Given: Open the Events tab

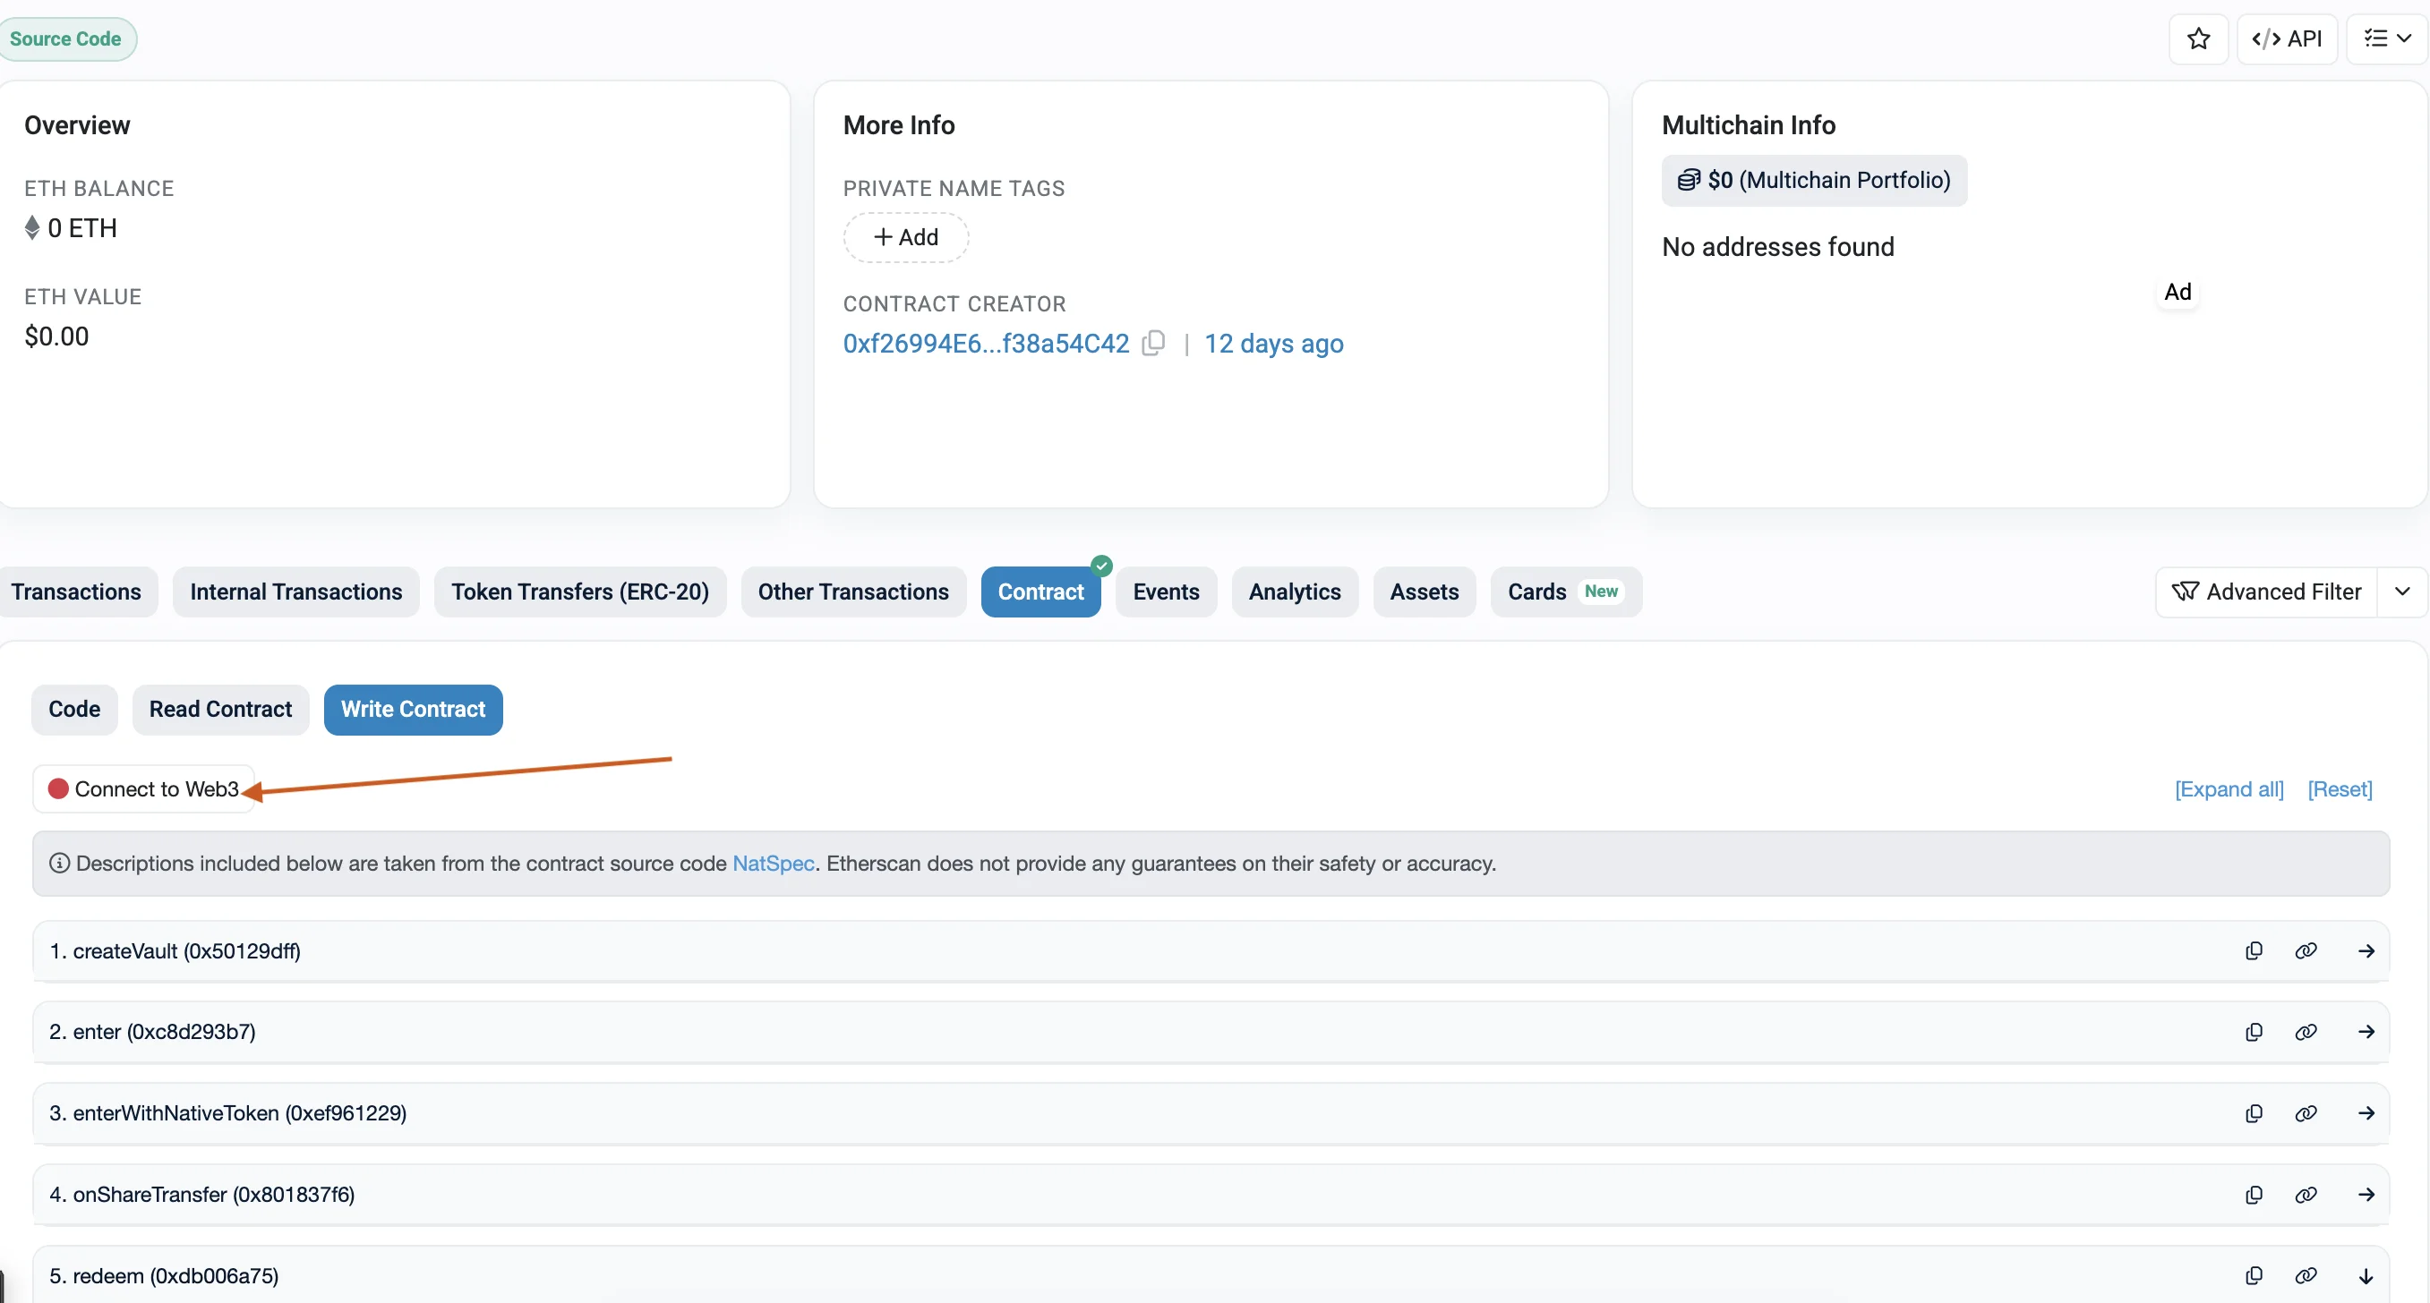Looking at the screenshot, I should click(x=1166, y=592).
